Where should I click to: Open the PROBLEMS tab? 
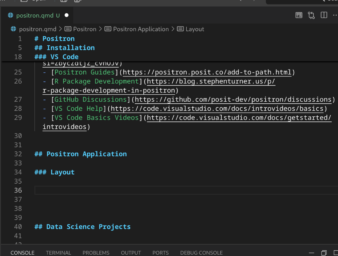96,252
